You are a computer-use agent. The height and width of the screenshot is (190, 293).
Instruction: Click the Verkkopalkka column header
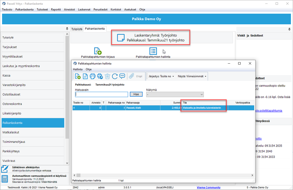coord(241,103)
